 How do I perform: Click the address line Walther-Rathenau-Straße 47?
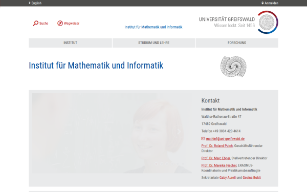click(x=221, y=117)
